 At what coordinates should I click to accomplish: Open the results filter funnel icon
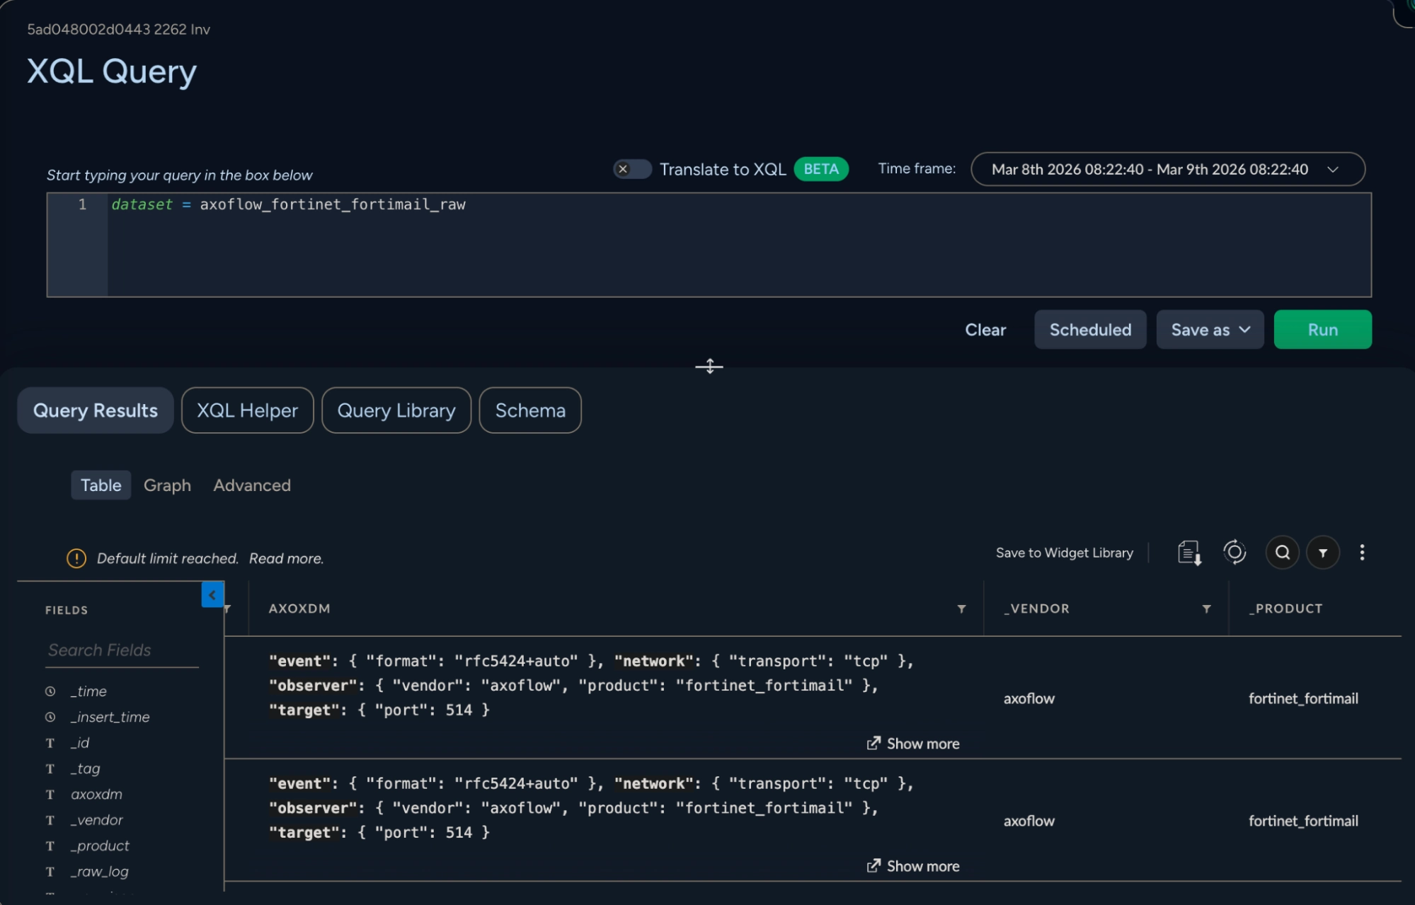pos(1322,553)
